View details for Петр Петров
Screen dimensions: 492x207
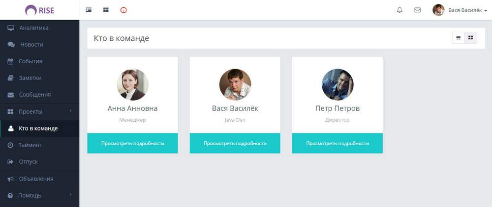tap(337, 143)
